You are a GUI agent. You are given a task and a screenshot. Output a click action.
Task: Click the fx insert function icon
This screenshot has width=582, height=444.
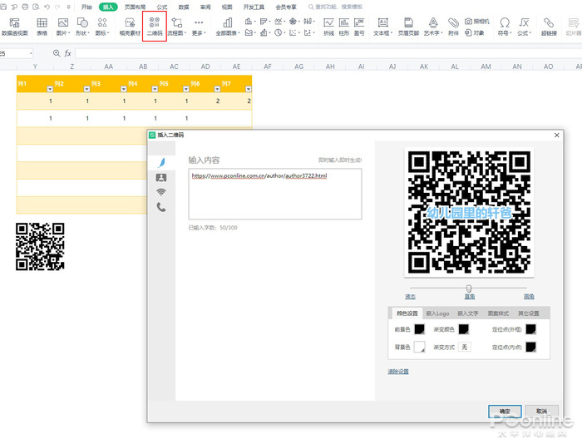coord(67,53)
